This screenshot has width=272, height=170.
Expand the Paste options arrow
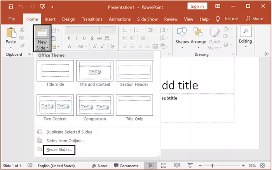(x=11, y=47)
